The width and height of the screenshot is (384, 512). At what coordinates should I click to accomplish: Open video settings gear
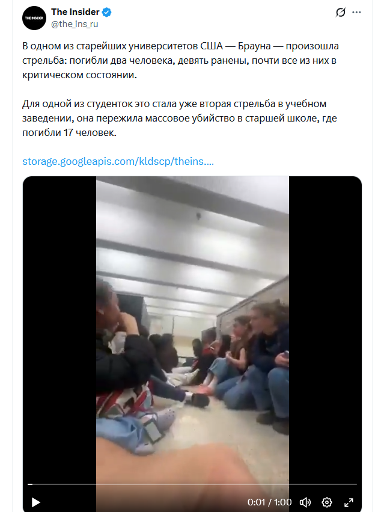[327, 502]
